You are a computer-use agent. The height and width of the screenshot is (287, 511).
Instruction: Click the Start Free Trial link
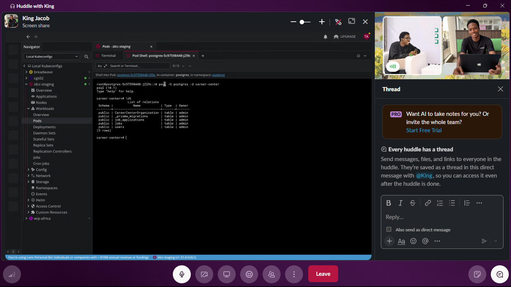(424, 130)
